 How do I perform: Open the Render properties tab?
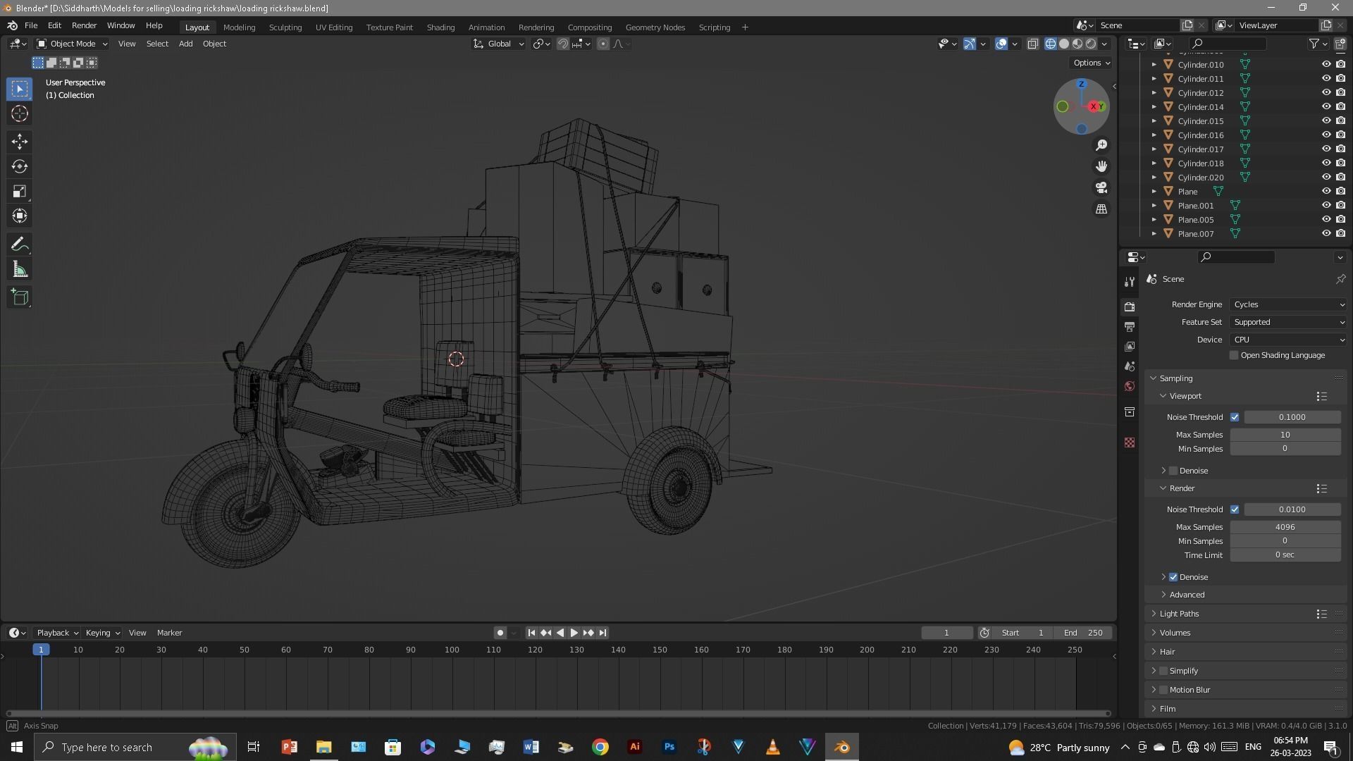point(1130,307)
